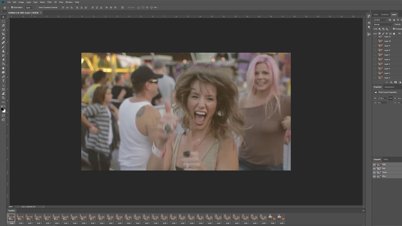Viewport: 402px width, 226px height.
Task: Click Lock transparent pixels icon
Action: click(x=380, y=33)
